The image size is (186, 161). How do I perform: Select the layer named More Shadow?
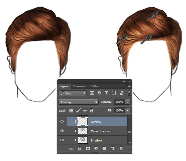coord(100,131)
